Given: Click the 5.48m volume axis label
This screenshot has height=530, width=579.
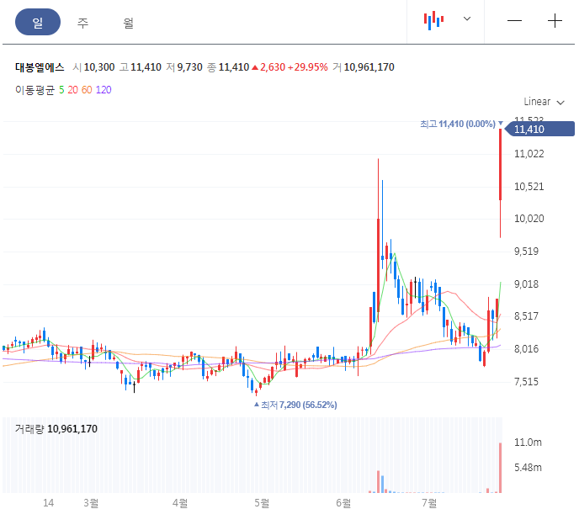Looking at the screenshot, I should click(x=528, y=468).
